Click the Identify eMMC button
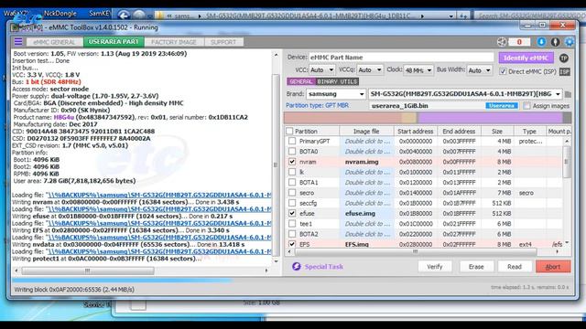The height and width of the screenshot is (329, 586). pyautogui.click(x=526, y=58)
